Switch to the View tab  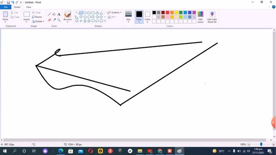pos(28,7)
